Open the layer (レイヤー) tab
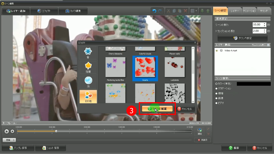The width and height of the screenshot is (274, 154). (x=235, y=11)
